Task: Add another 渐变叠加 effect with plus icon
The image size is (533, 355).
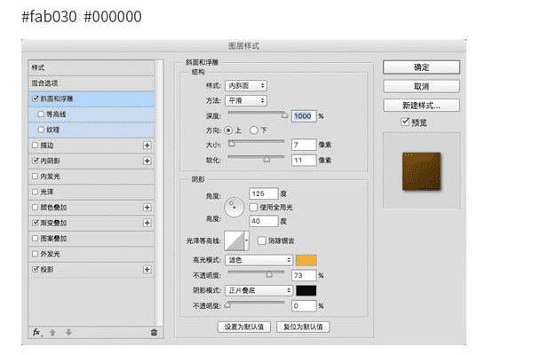Action: [x=147, y=223]
